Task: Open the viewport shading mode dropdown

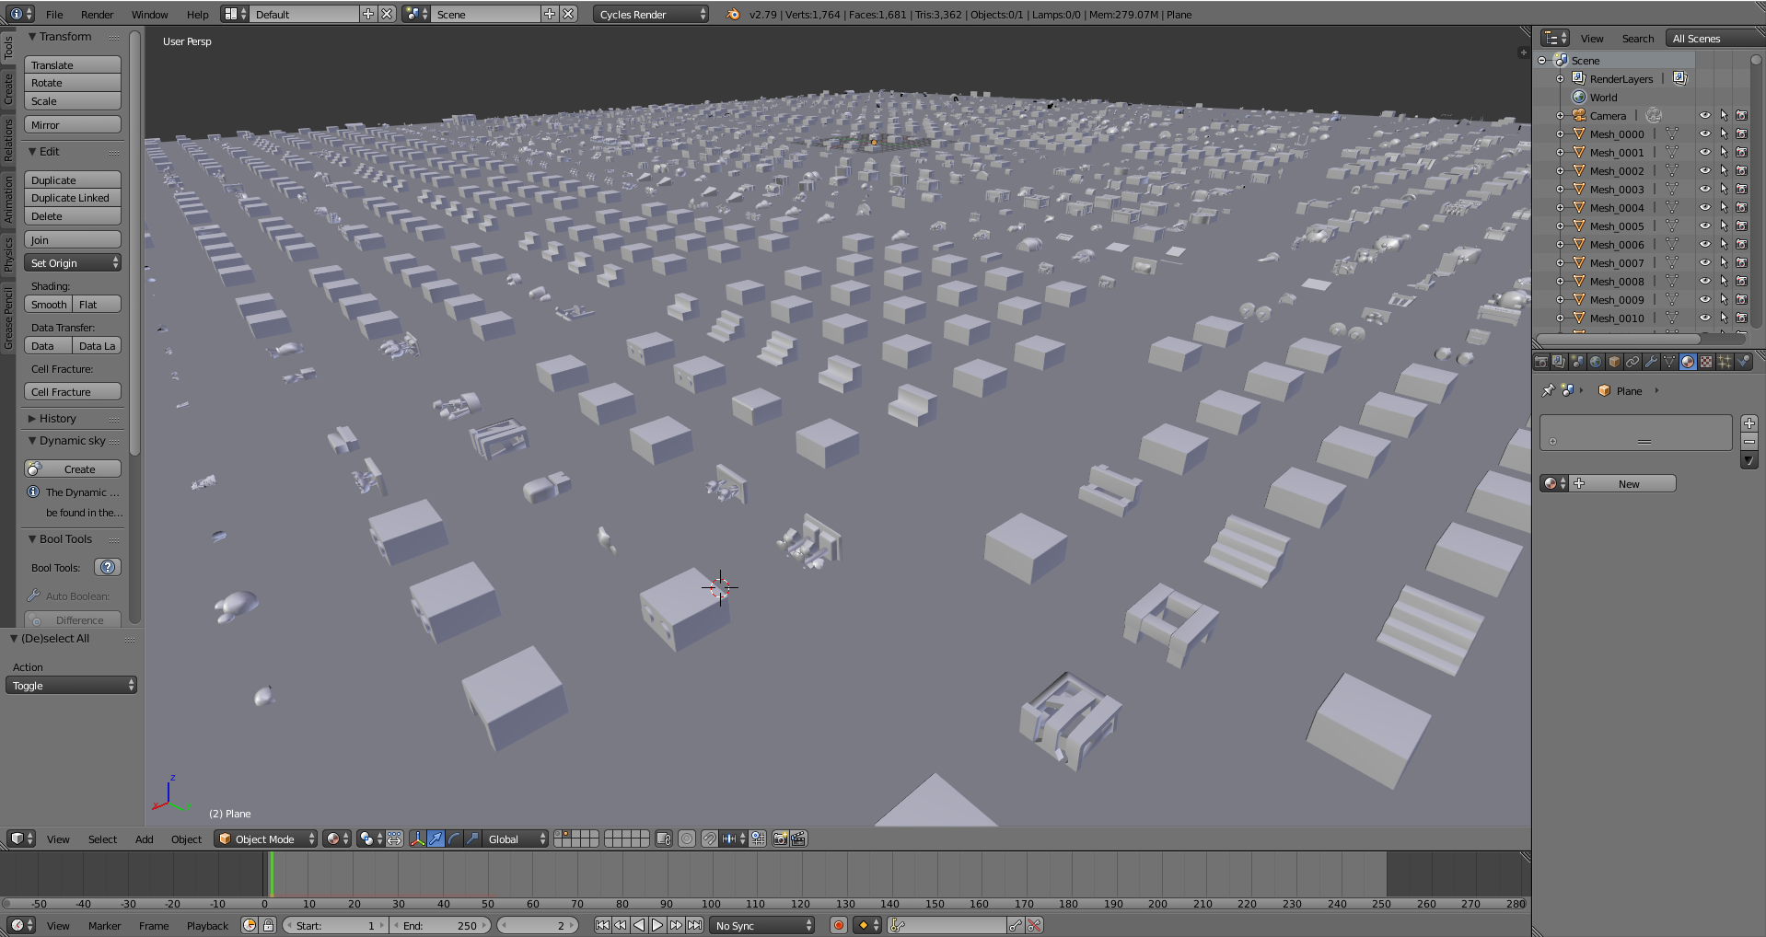Action: pos(338,839)
